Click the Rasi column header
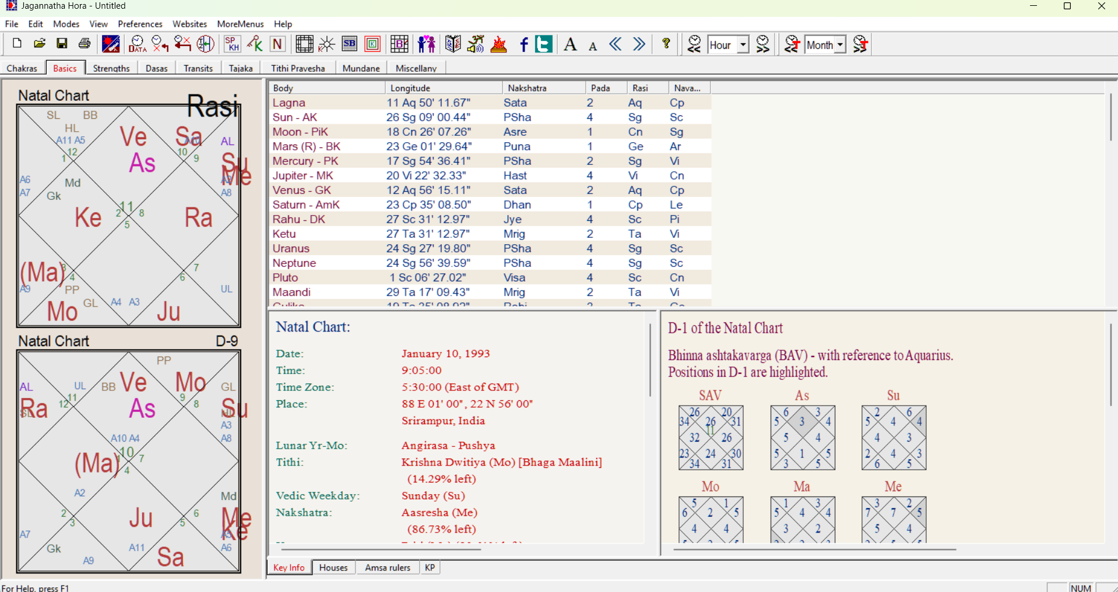Image resolution: width=1118 pixels, height=592 pixels. [648, 88]
